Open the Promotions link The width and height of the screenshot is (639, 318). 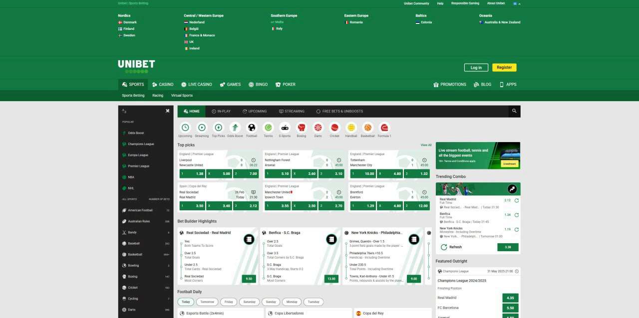450,85
